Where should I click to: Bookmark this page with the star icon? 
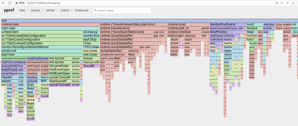293,2
